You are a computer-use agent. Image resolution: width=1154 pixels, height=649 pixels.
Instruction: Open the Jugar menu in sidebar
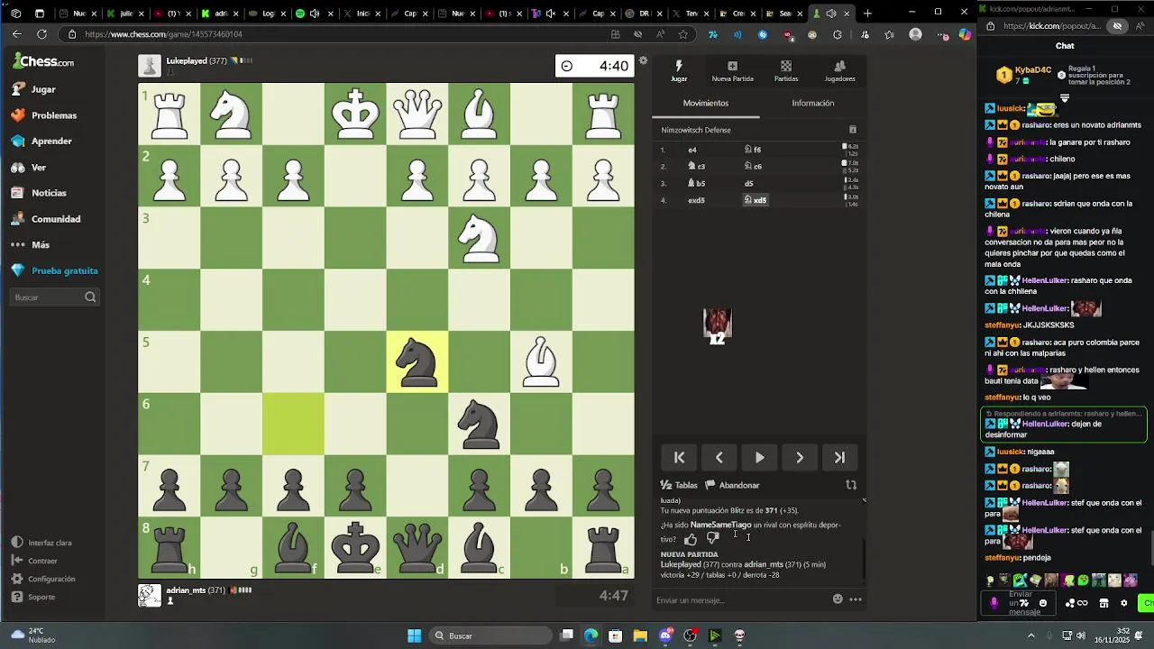(x=34, y=89)
